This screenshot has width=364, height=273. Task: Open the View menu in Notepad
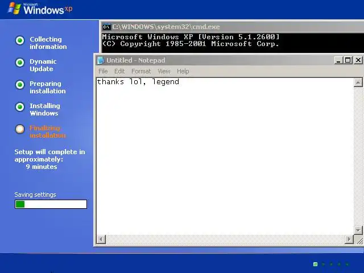pos(164,71)
